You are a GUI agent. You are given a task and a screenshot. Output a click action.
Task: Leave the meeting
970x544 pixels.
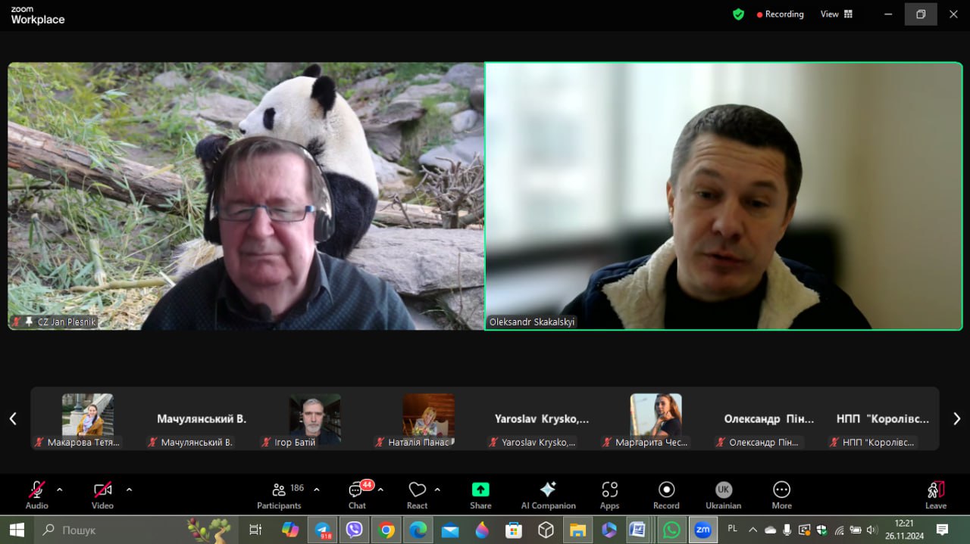coord(936,495)
